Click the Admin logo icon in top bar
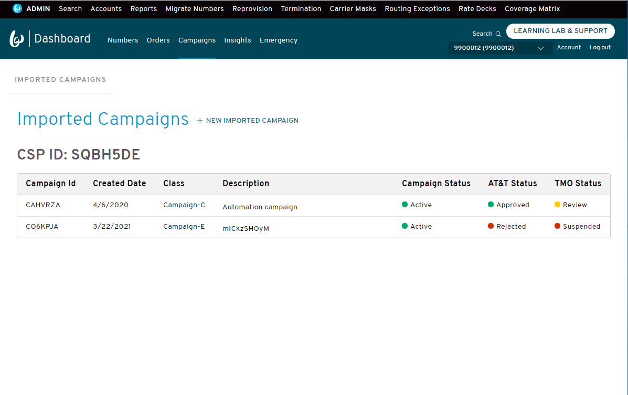 tap(17, 8)
